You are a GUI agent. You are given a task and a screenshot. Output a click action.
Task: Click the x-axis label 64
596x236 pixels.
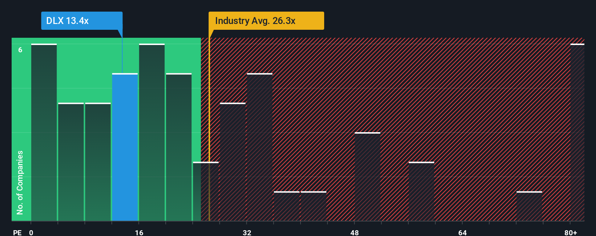(462, 232)
